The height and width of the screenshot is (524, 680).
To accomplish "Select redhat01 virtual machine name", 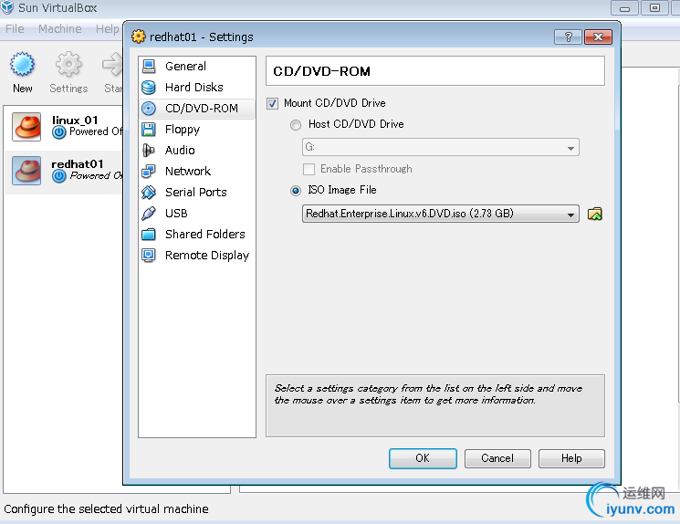I will (78, 164).
